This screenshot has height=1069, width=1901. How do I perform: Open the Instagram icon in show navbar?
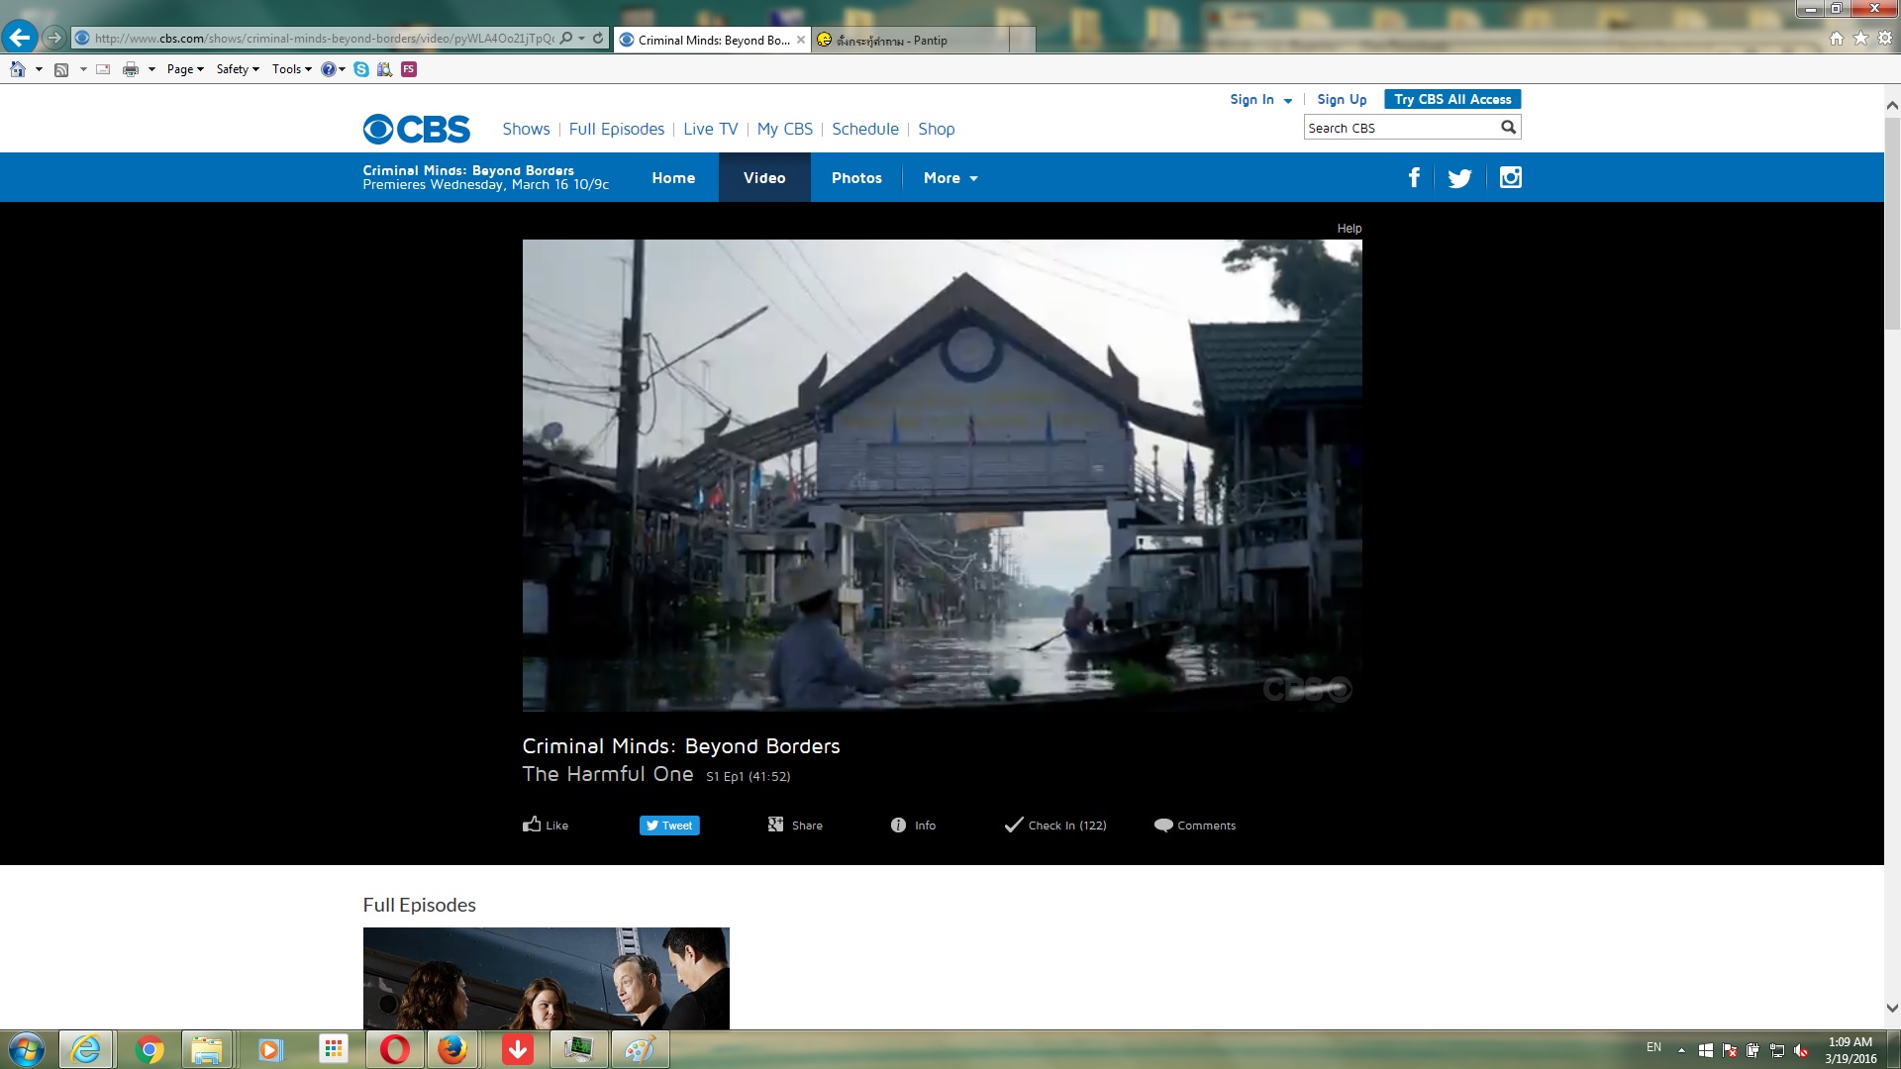click(1510, 177)
